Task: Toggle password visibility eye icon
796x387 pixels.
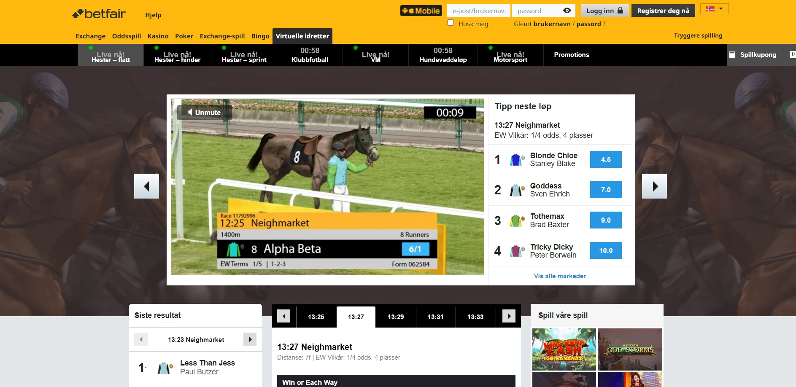Action: click(x=567, y=11)
